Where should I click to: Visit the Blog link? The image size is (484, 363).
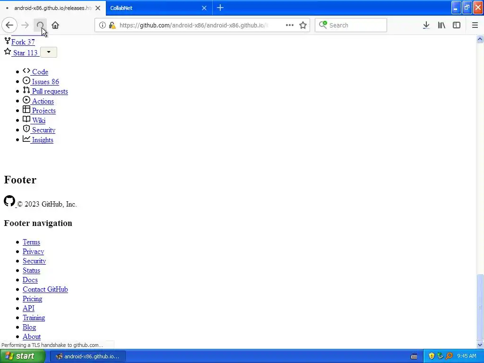29,327
